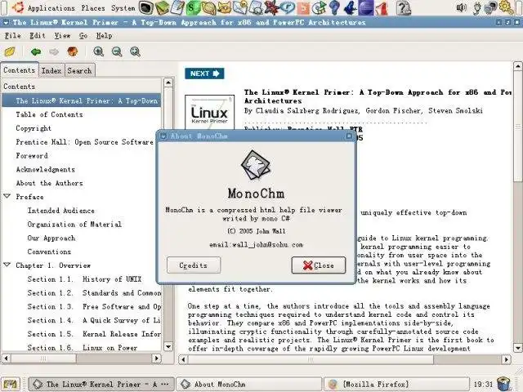Launch the red document reader panel icon
523x392 pixels.
(382, 7)
